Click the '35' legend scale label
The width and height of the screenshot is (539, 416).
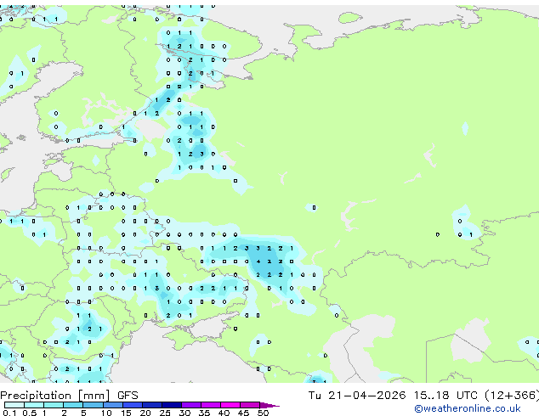pyautogui.click(x=204, y=413)
